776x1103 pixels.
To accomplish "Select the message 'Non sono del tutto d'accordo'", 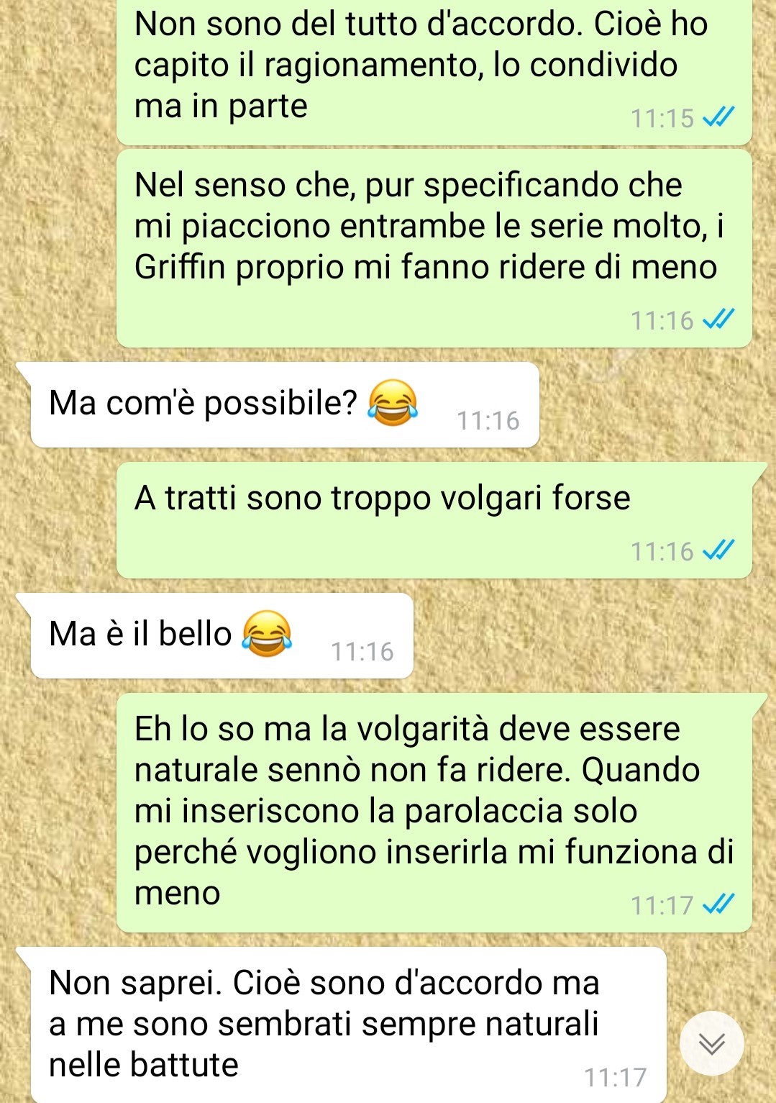I will click(x=434, y=71).
